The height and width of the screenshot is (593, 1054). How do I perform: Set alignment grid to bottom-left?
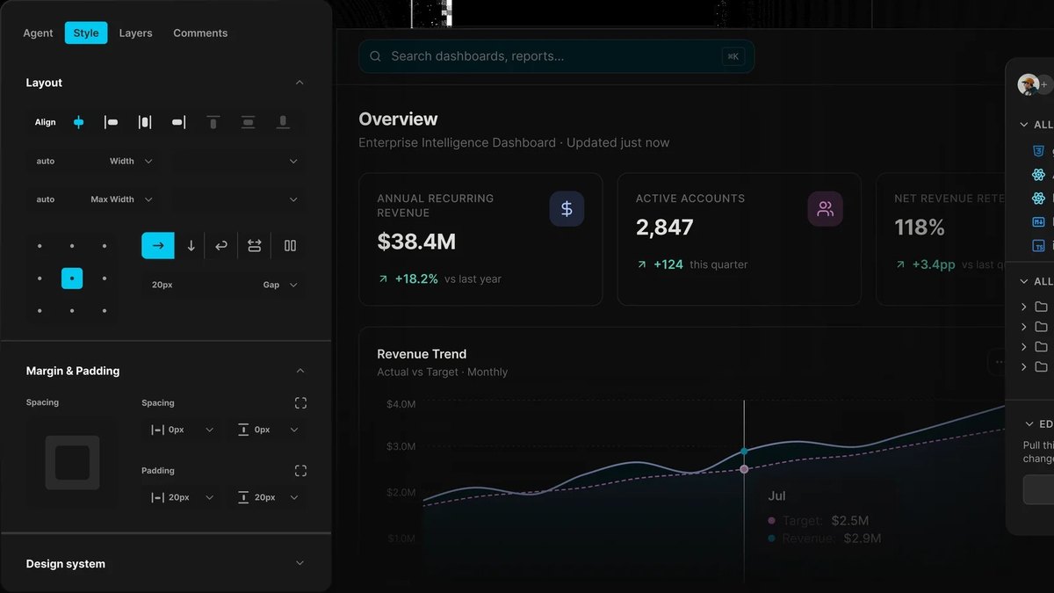pyautogui.click(x=40, y=311)
